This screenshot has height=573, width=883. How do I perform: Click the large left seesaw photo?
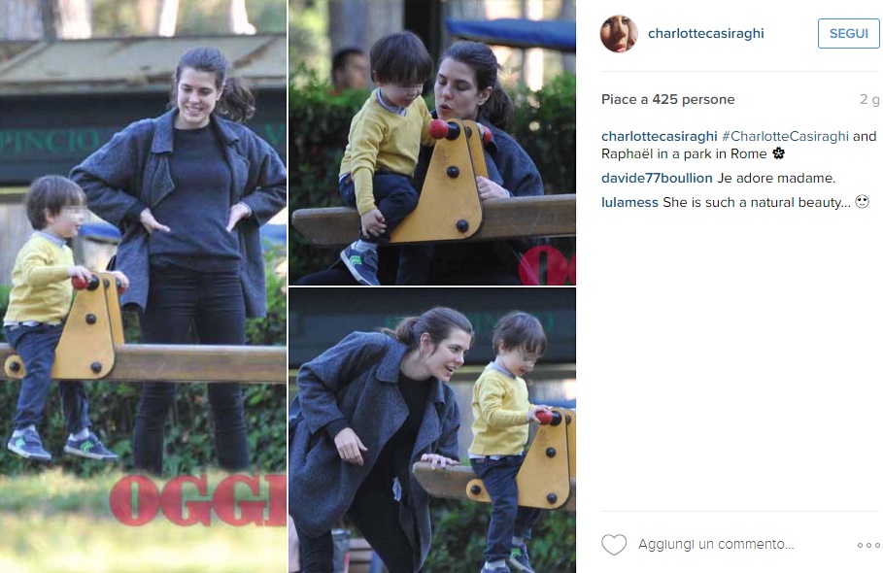click(143, 286)
